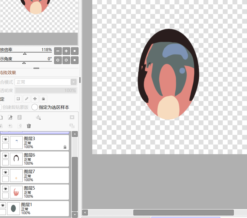Click the zoom magnification slider track
The width and height of the screenshot is (247, 218).
tap(25, 52)
